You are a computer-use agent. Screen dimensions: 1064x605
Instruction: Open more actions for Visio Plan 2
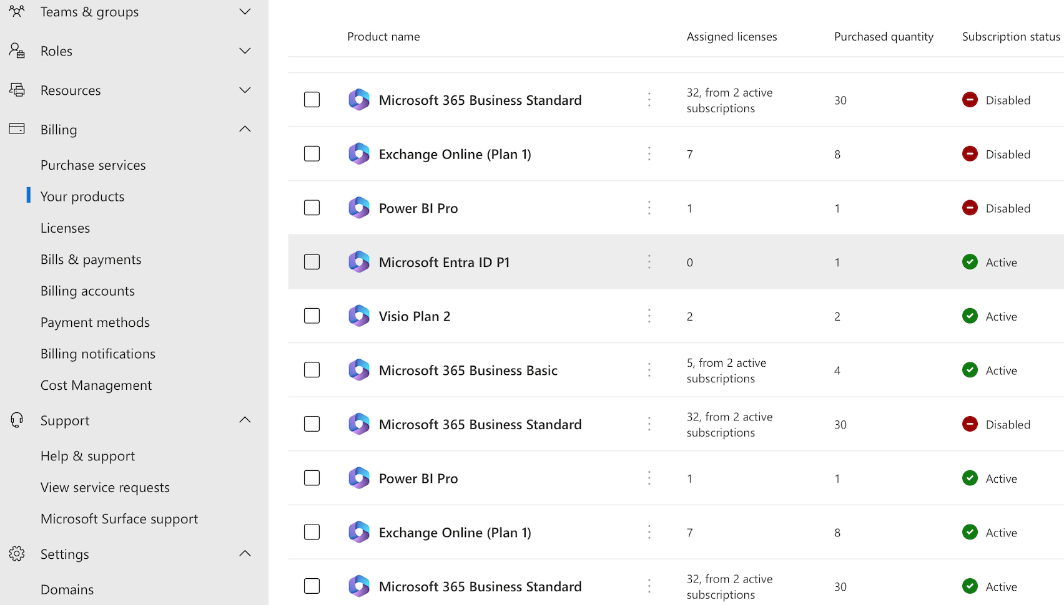pos(649,316)
